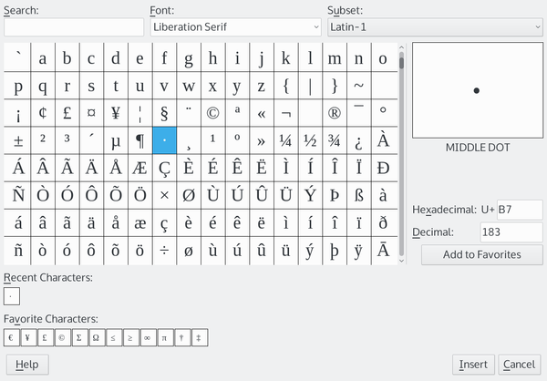Select capital Ç with cedilla
This screenshot has height=381, width=547.
(164, 168)
